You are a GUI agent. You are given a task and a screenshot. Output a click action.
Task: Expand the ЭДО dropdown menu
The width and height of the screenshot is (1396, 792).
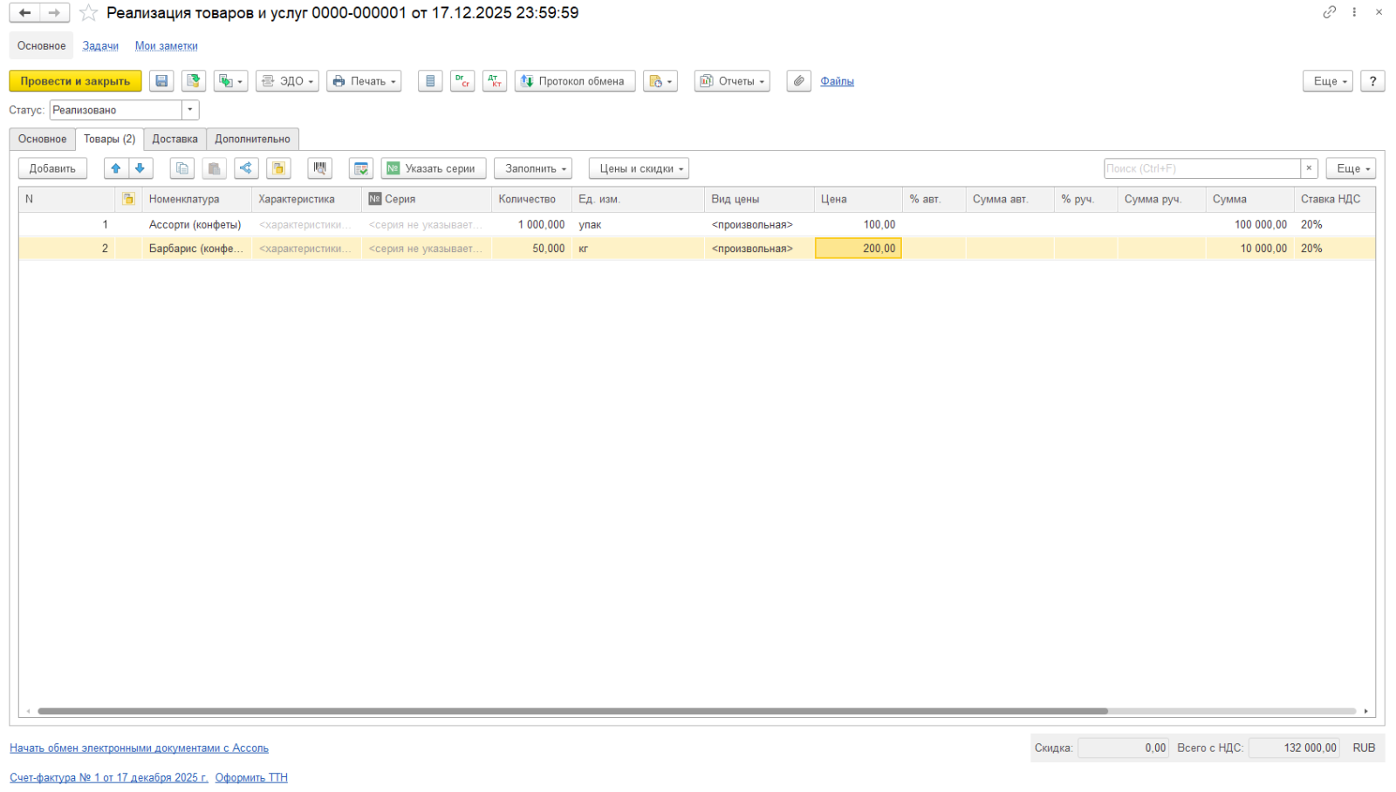tap(287, 81)
